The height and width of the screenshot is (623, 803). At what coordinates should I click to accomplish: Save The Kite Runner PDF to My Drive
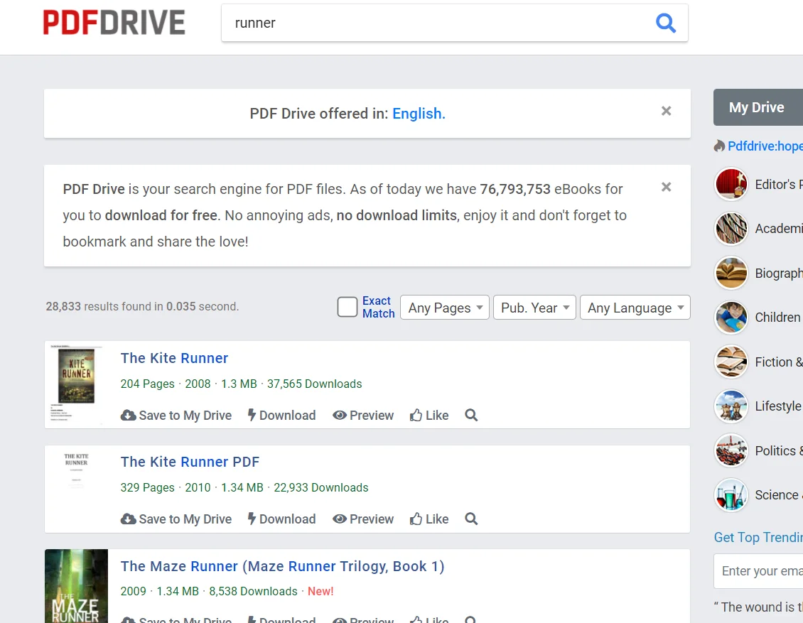tap(176, 519)
